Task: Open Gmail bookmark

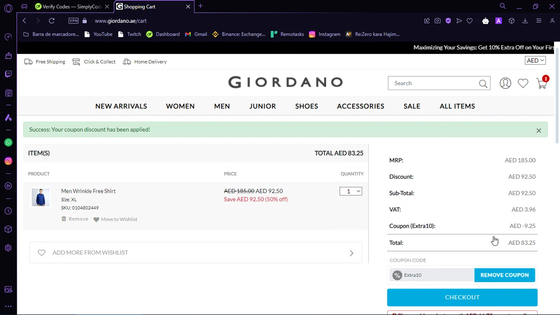Action: point(196,34)
